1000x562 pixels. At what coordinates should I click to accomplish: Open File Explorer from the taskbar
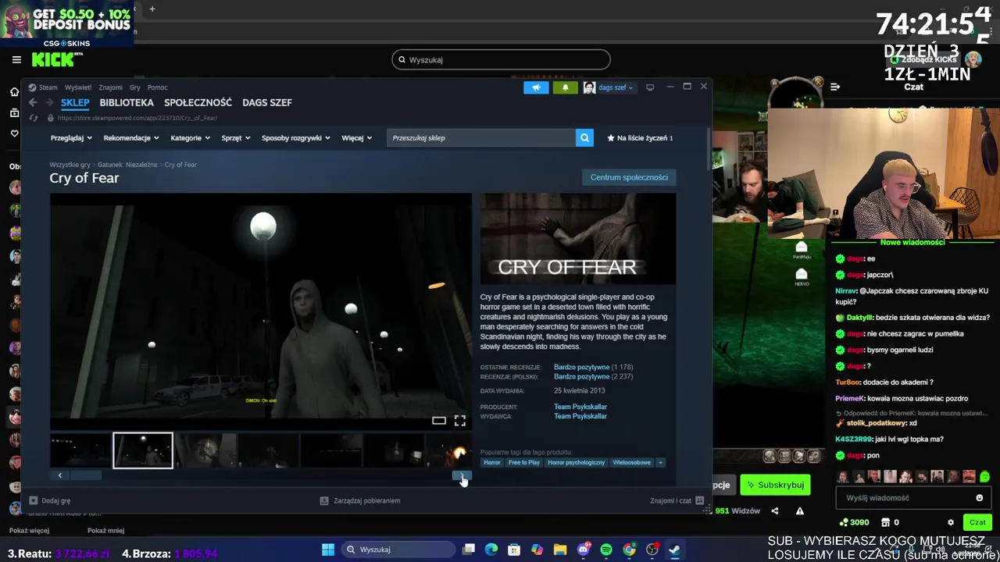click(x=560, y=550)
